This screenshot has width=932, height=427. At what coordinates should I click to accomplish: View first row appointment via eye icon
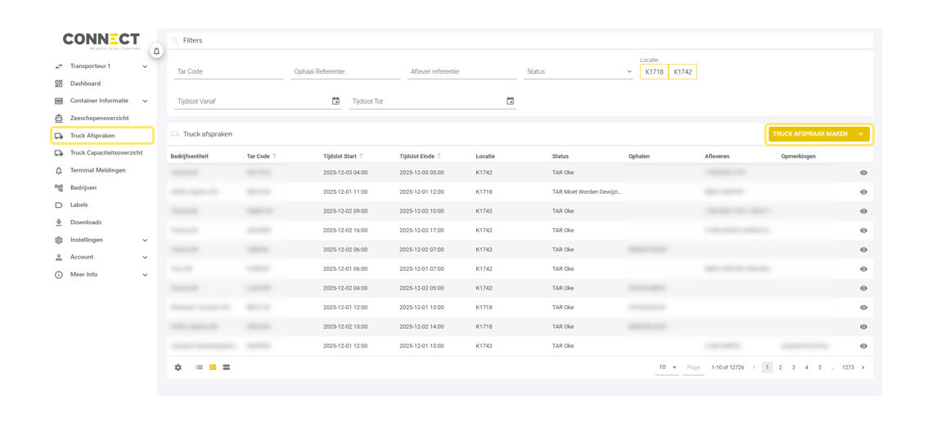pyautogui.click(x=863, y=173)
